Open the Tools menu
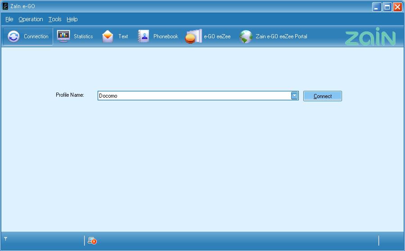 pyautogui.click(x=55, y=19)
